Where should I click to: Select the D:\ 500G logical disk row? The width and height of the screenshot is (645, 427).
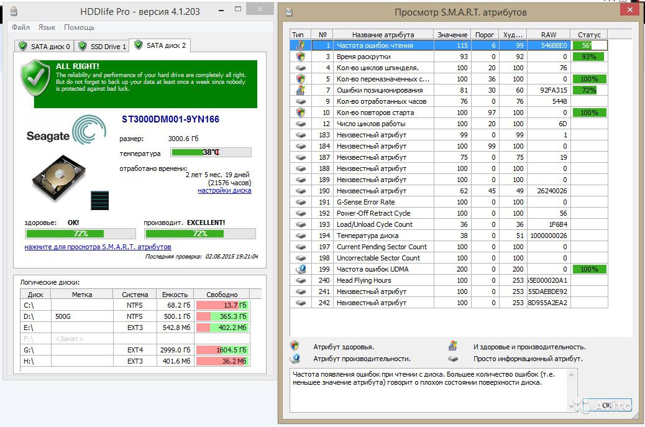[135, 316]
